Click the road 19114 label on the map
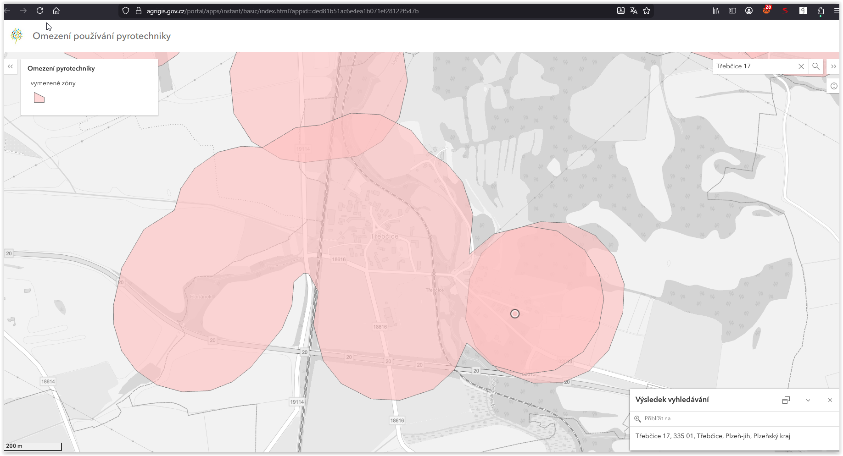This screenshot has height=456, width=843. coord(297,402)
